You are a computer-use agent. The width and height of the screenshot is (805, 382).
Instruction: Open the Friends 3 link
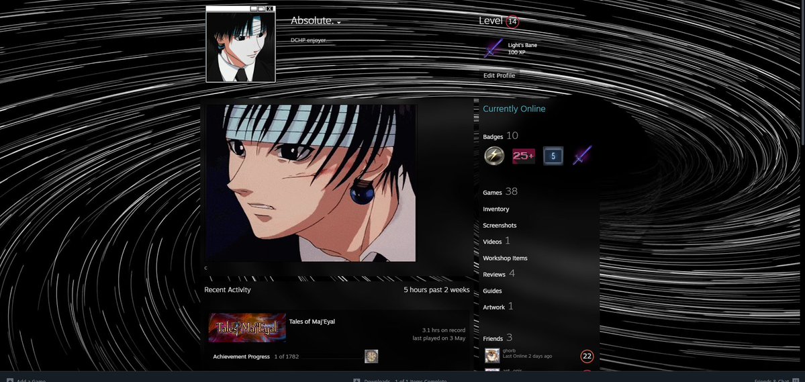pos(498,338)
